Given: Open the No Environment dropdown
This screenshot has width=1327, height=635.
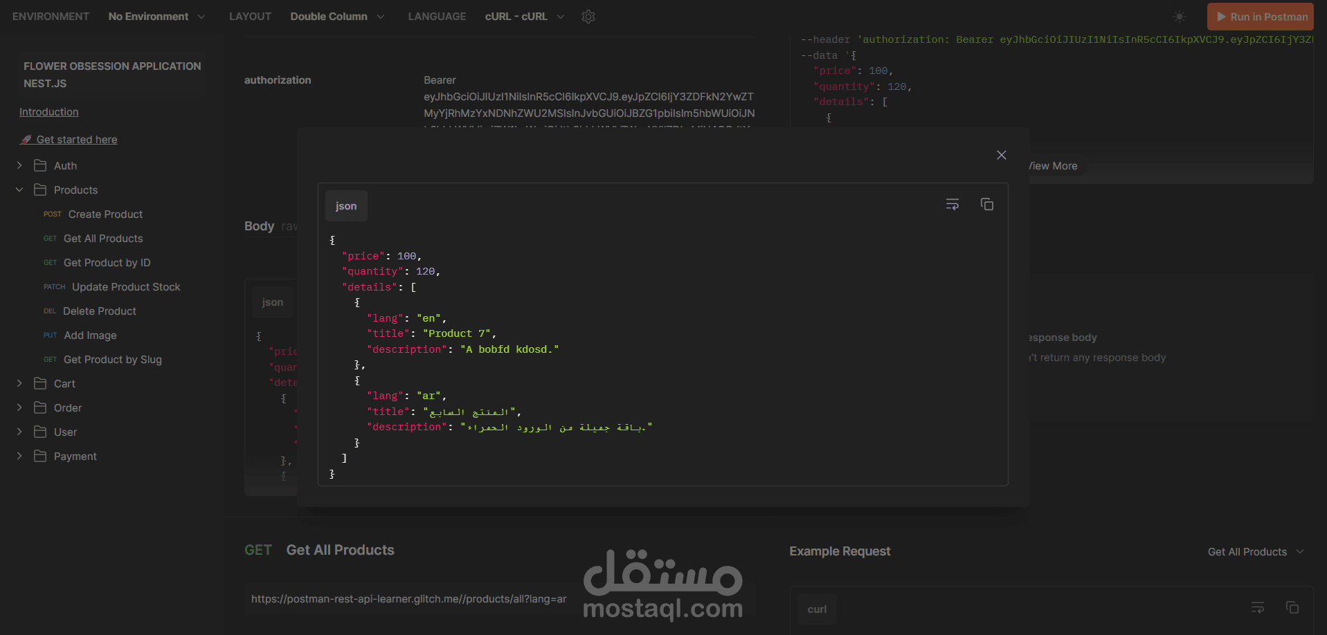Looking at the screenshot, I should click(x=156, y=17).
